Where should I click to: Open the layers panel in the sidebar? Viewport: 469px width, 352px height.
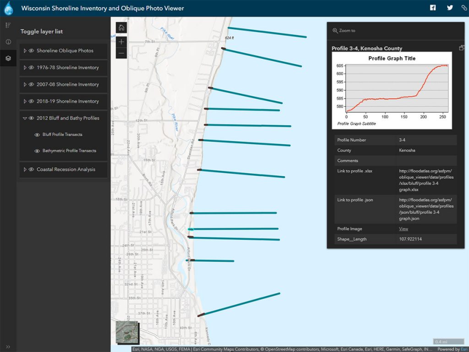(8, 58)
